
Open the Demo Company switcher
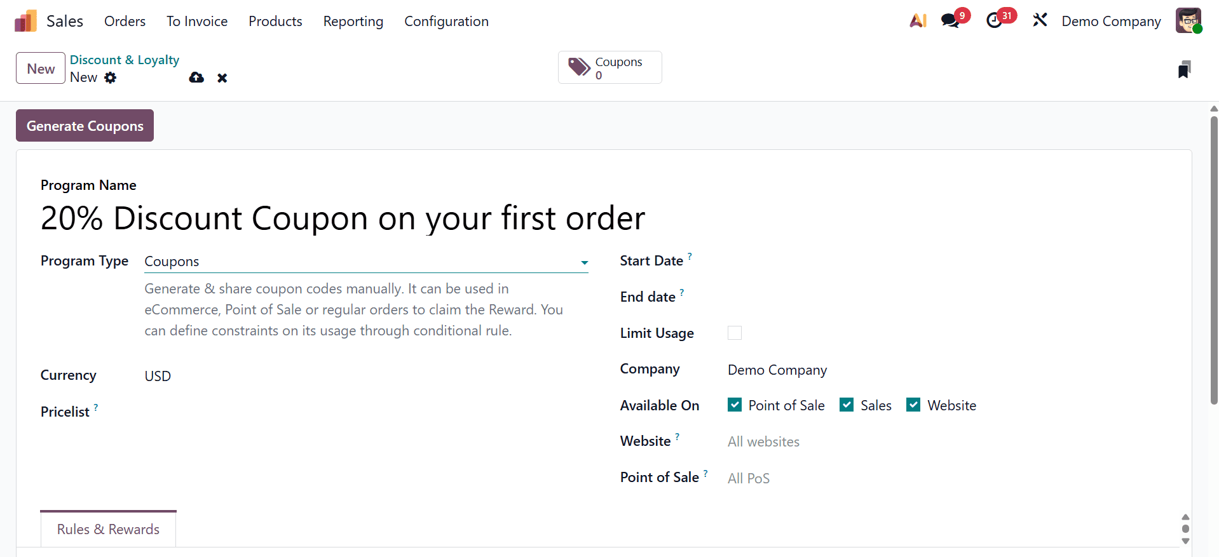(x=1111, y=21)
